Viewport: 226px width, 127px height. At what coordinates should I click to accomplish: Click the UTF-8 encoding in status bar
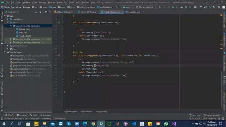[x=204, y=119]
